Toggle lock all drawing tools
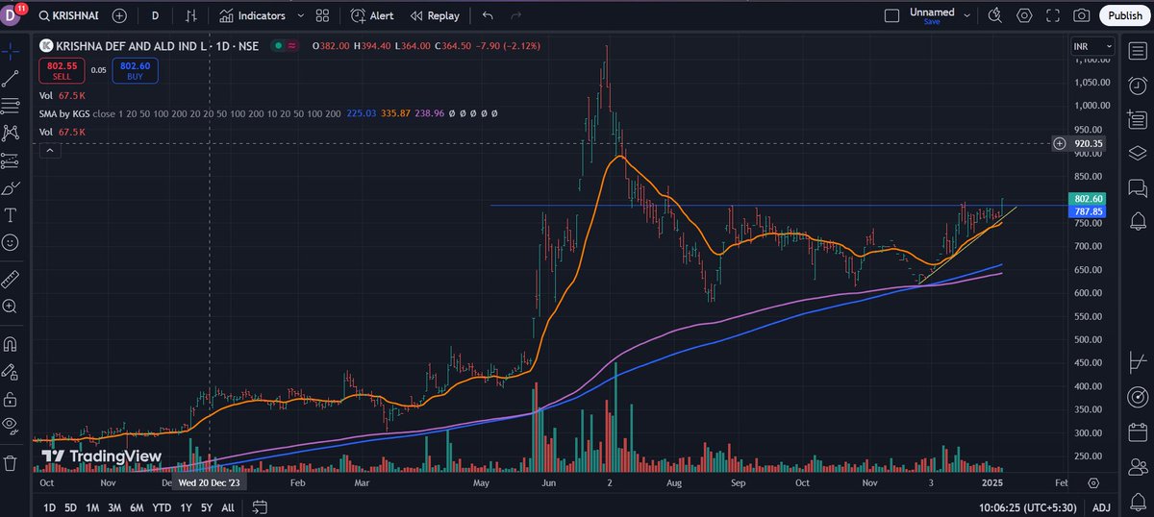This screenshot has height=517, width=1154. click(11, 398)
